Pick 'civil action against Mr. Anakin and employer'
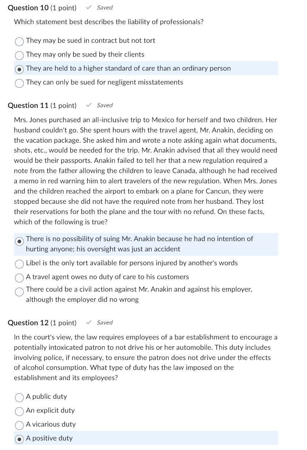Screen dimensions: 307x450 click(19, 292)
